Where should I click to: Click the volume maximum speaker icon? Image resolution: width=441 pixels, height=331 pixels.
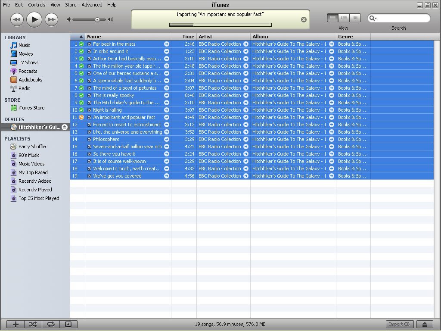(111, 19)
